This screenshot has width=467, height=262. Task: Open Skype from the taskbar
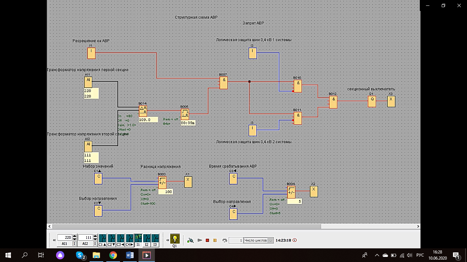click(x=81, y=255)
